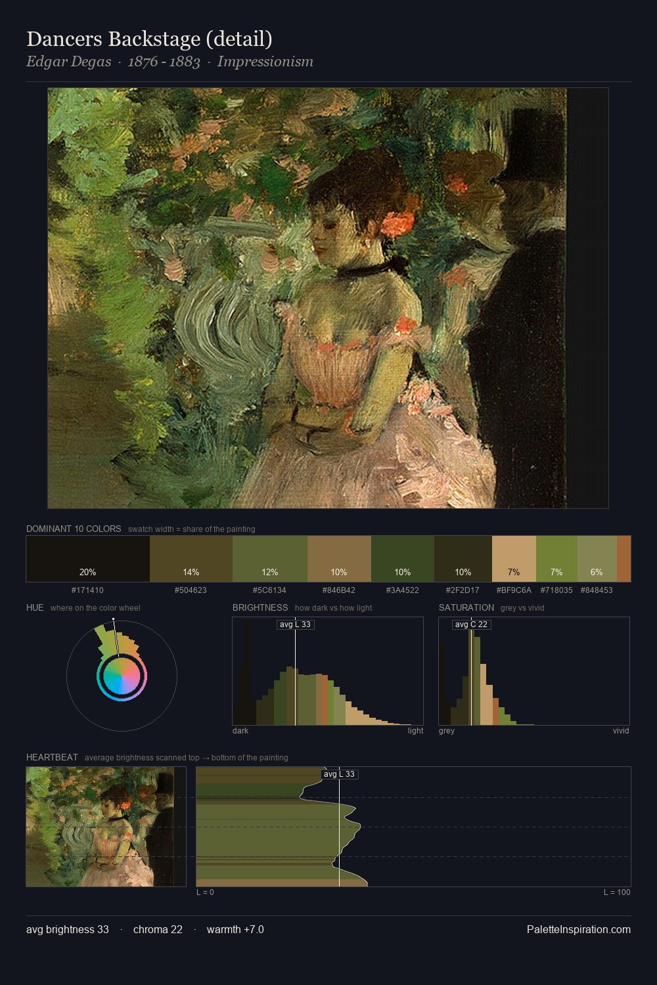Click the chroma 22 footer stat
This screenshot has width=657, height=985.
click(158, 929)
